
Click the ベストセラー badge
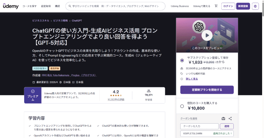tap(40, 68)
